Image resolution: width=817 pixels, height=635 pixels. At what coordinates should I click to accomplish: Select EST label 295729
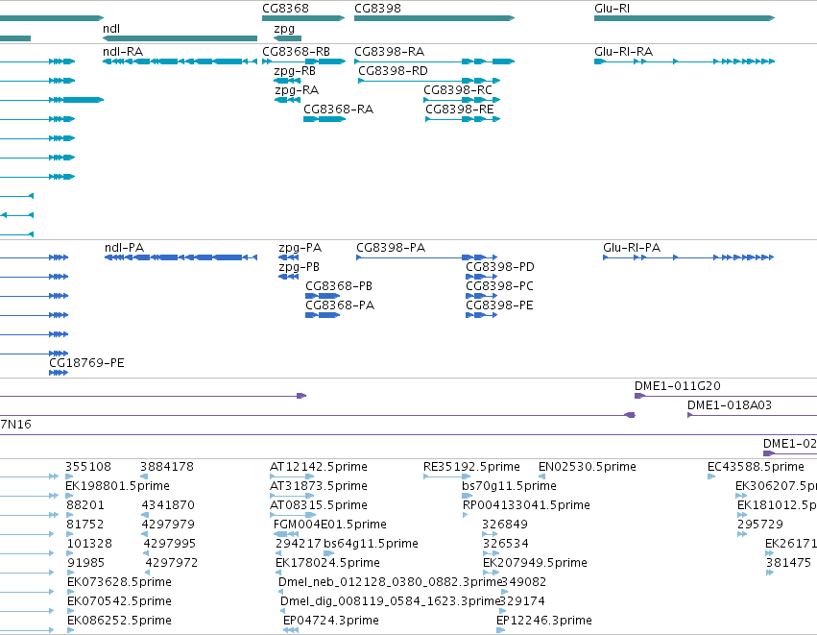pos(759,525)
